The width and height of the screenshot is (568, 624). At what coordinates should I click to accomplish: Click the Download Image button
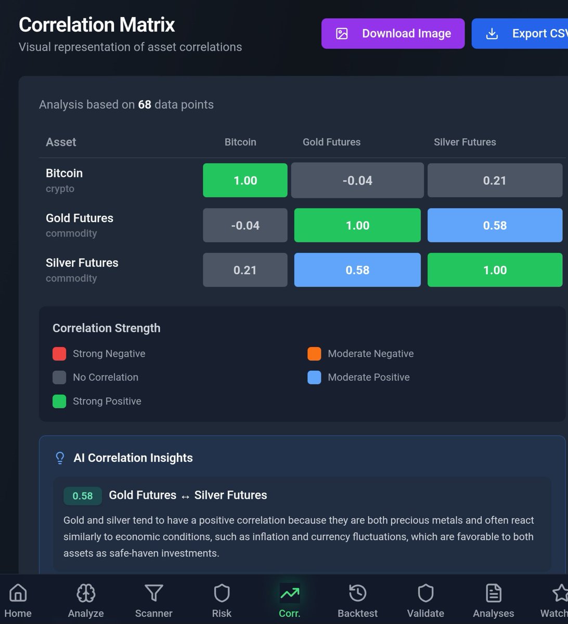[x=393, y=33]
